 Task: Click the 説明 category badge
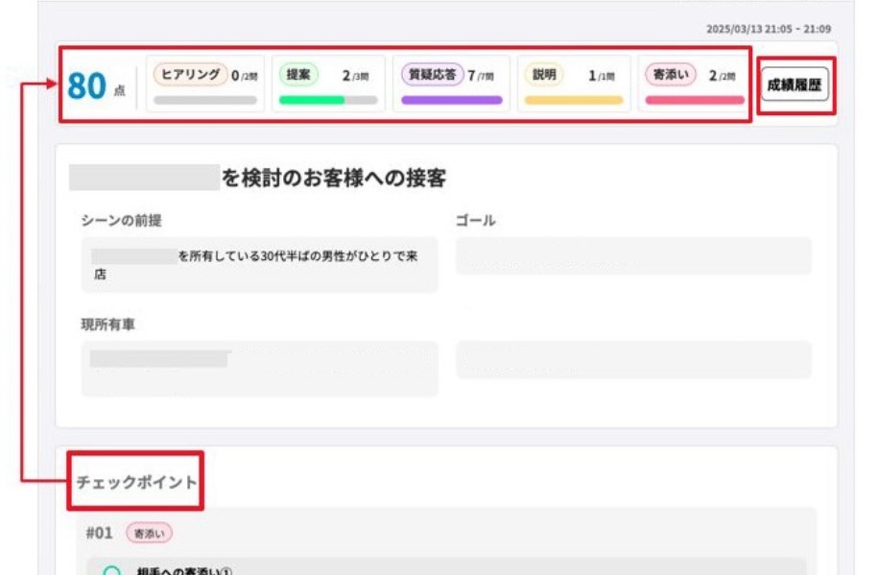coord(544,75)
